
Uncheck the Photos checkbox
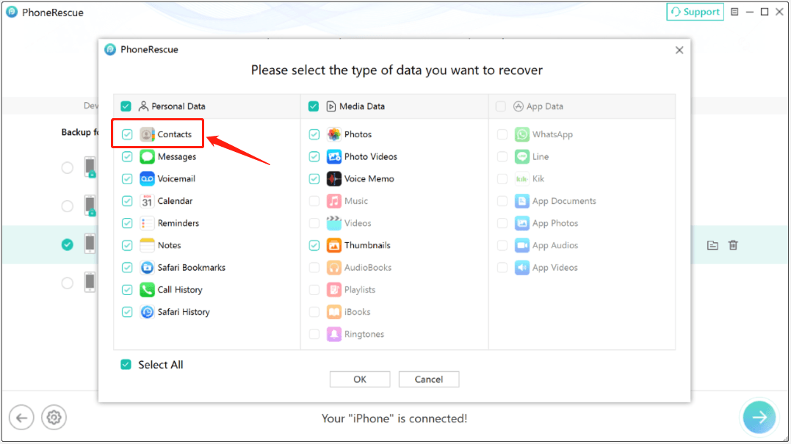(314, 134)
